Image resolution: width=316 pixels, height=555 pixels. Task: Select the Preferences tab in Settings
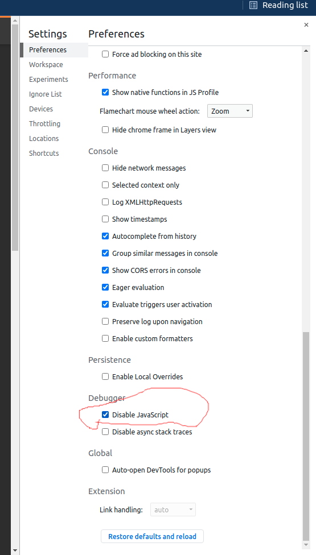(54, 50)
